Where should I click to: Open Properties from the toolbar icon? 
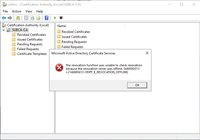tap(26, 18)
